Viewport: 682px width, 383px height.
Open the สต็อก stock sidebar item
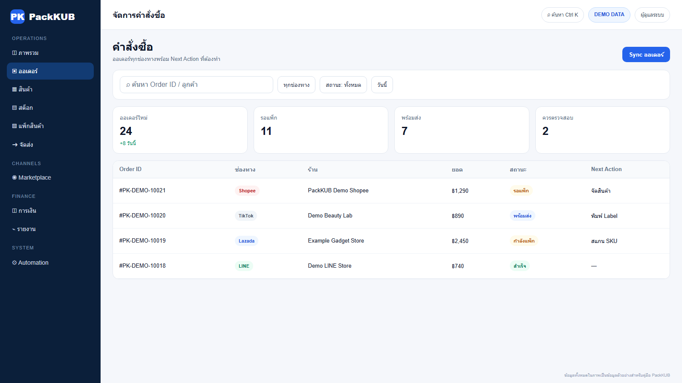[50, 108]
